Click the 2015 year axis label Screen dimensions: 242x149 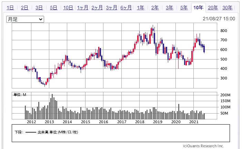tap(85, 122)
